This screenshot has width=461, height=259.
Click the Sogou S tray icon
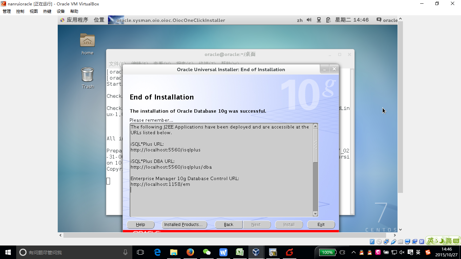428,252
